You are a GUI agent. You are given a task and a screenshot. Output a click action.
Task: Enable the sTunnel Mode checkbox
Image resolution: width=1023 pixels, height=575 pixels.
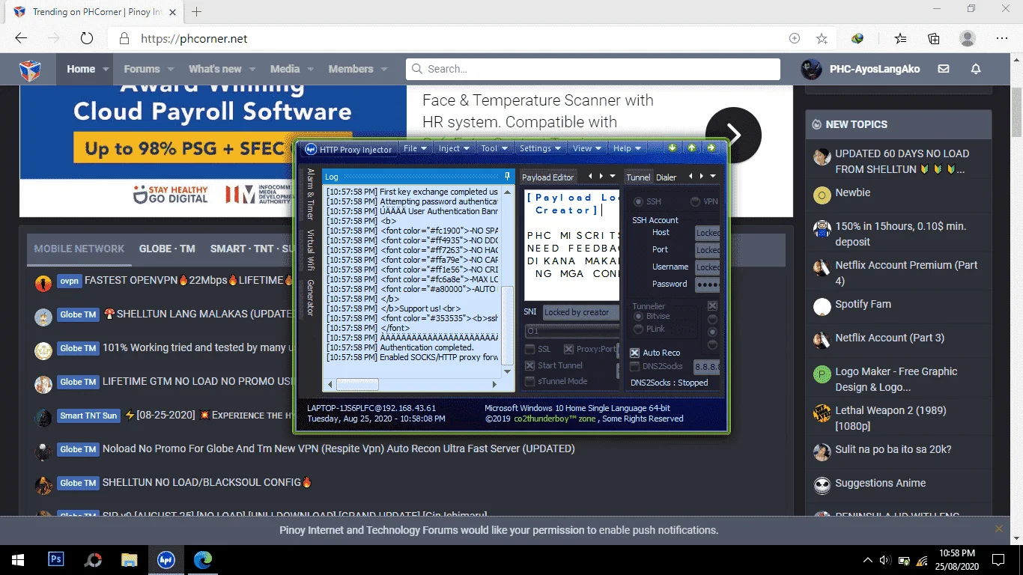(530, 381)
